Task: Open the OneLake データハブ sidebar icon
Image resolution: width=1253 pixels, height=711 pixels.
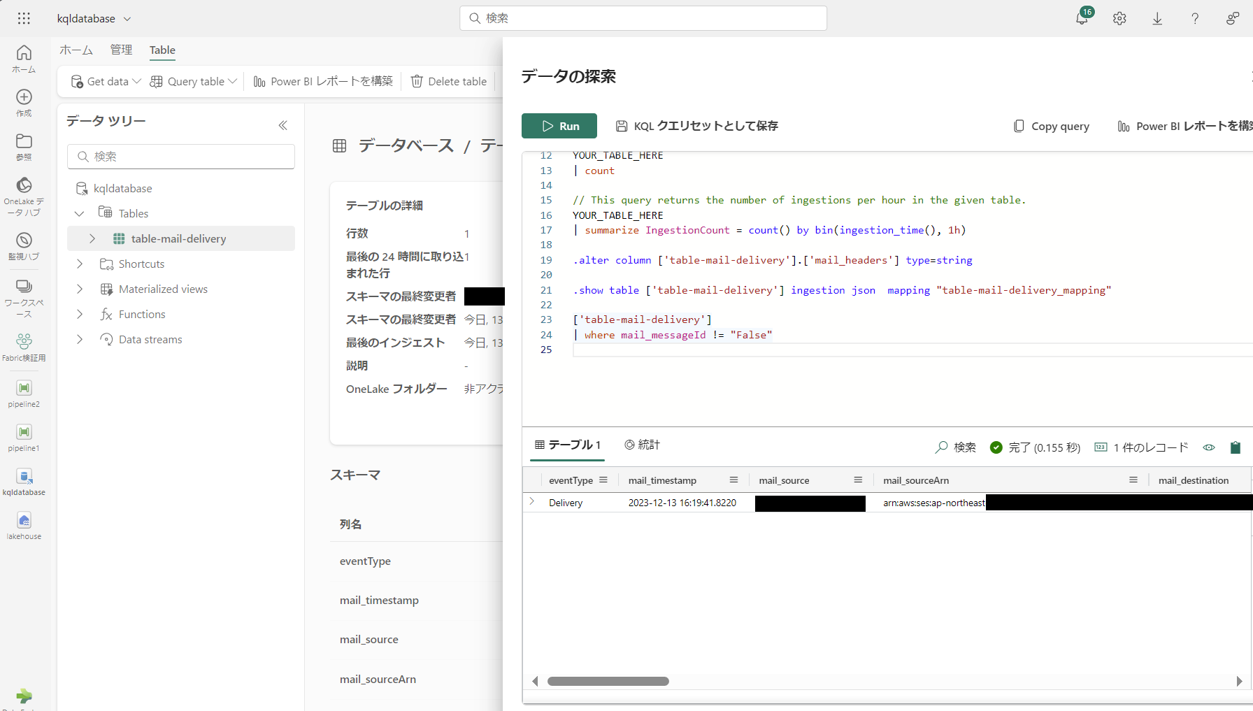Action: (x=24, y=185)
